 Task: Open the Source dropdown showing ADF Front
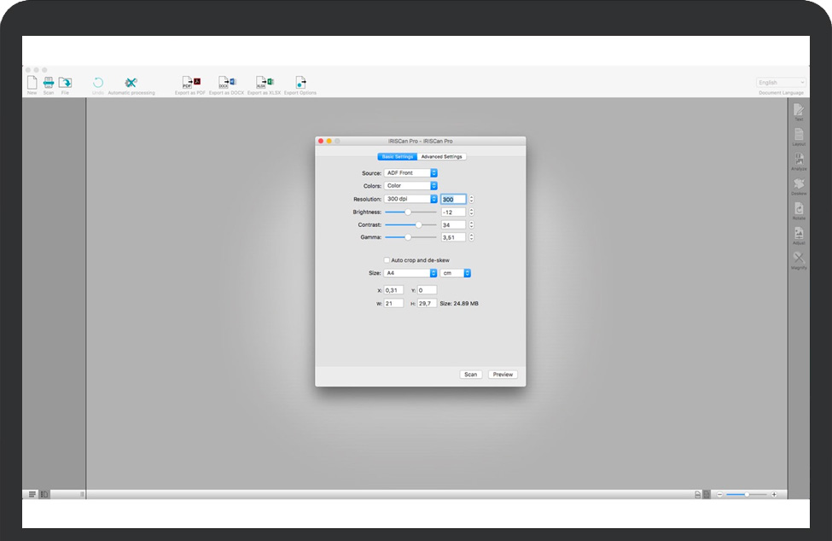coord(410,173)
